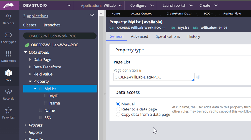Select Refer to a data page
The image size is (251, 140).
118,109
